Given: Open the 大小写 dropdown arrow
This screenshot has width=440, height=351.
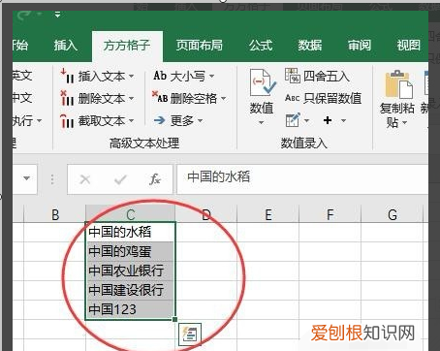Looking at the screenshot, I should click(211, 77).
